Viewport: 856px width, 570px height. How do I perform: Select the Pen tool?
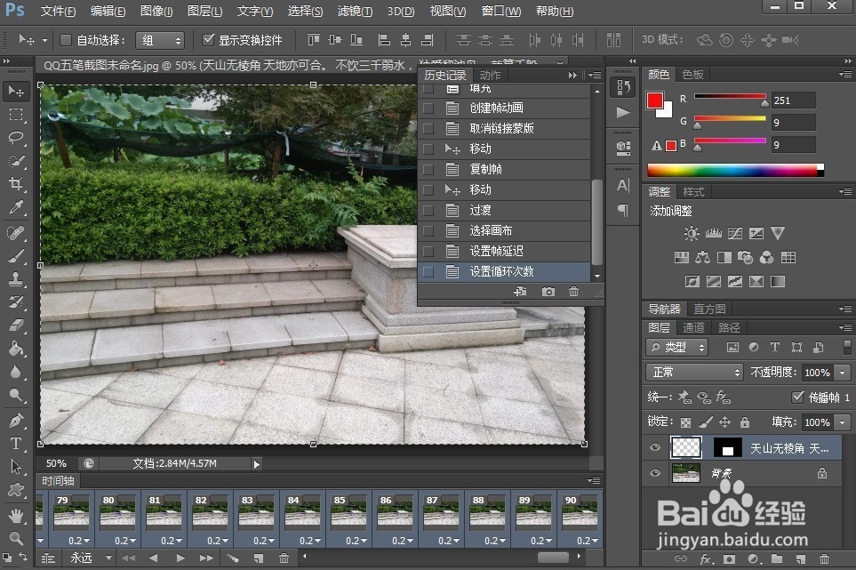16,421
